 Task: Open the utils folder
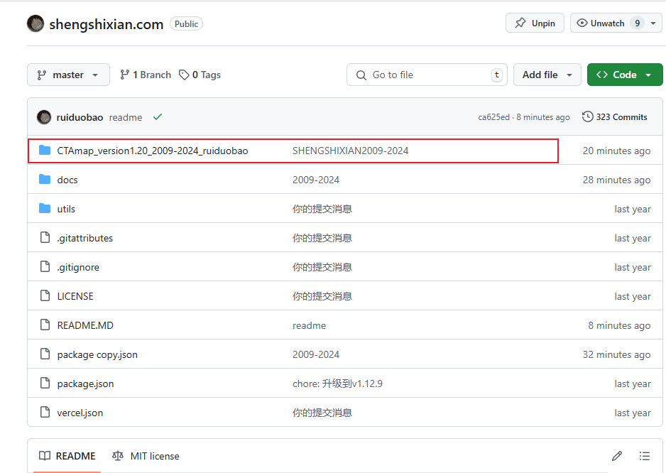point(66,209)
